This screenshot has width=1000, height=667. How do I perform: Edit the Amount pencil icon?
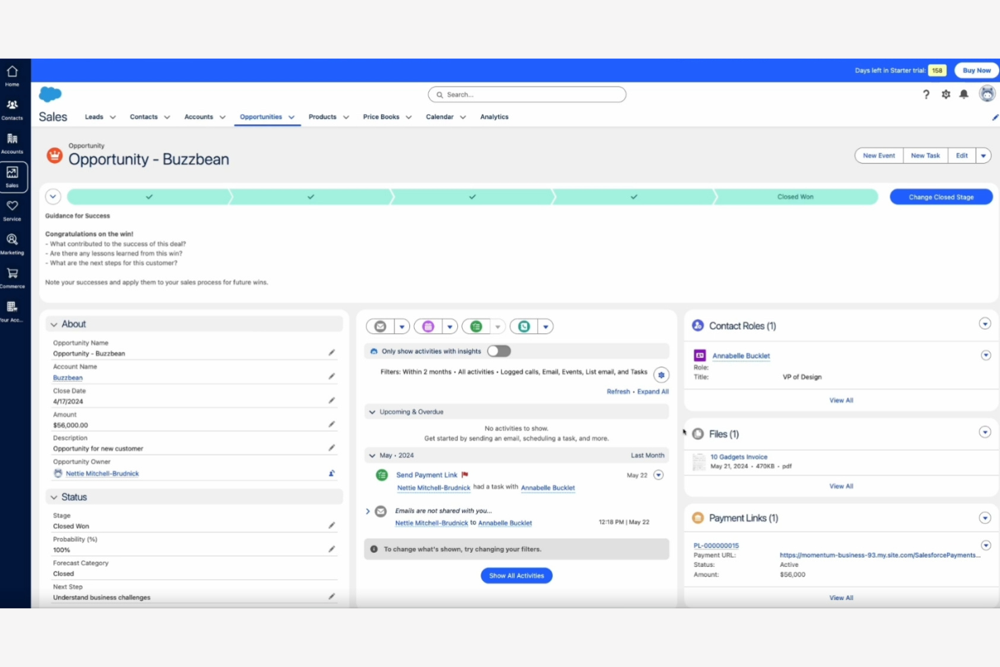click(332, 424)
